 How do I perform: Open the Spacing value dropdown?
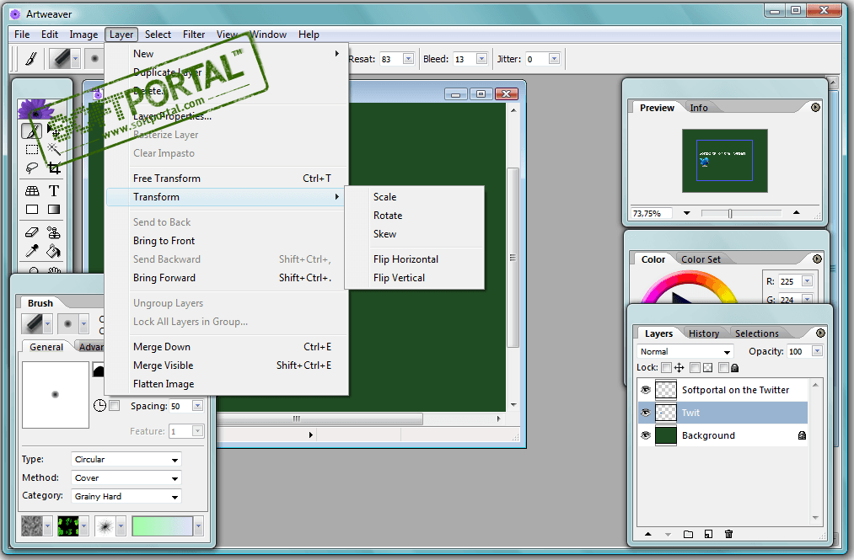[198, 406]
